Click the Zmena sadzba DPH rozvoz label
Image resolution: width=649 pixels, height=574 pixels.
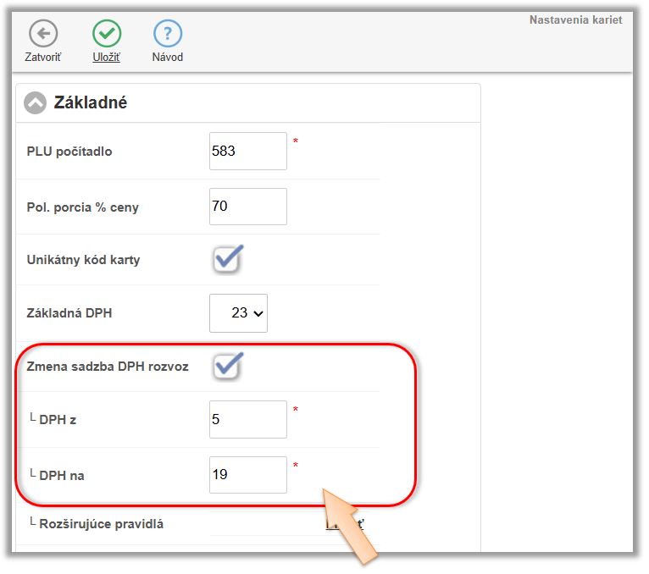click(108, 367)
